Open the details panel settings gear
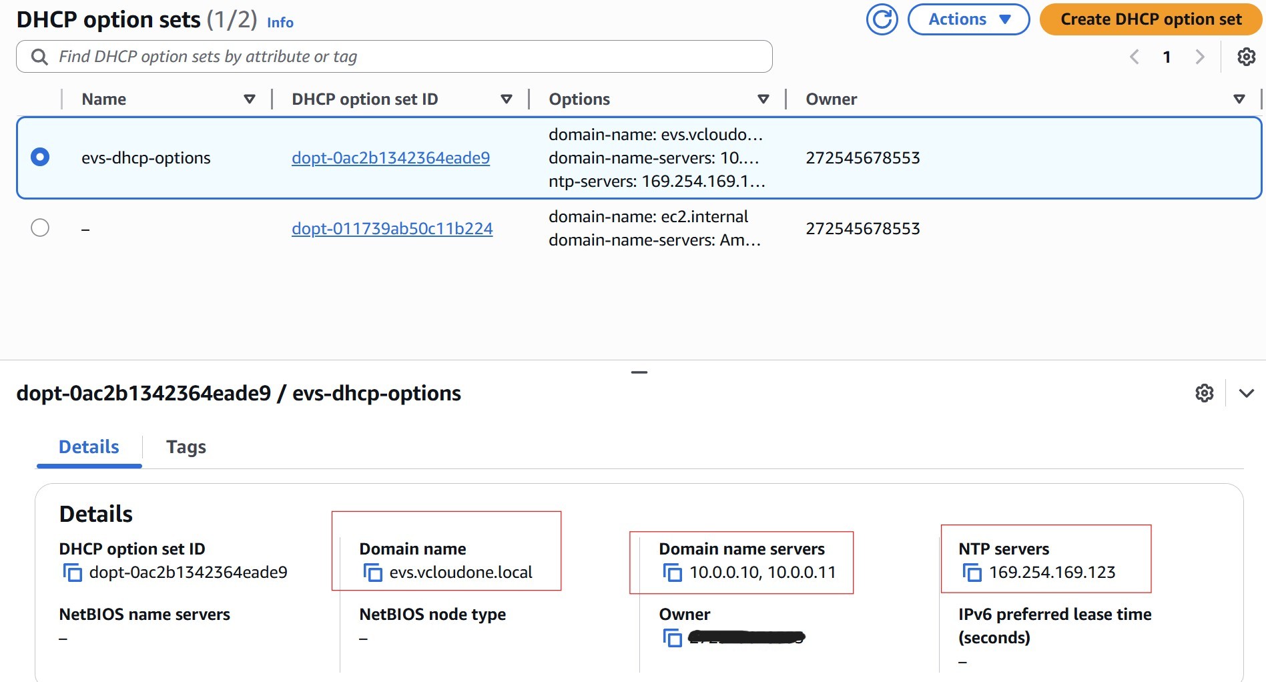 (1205, 393)
